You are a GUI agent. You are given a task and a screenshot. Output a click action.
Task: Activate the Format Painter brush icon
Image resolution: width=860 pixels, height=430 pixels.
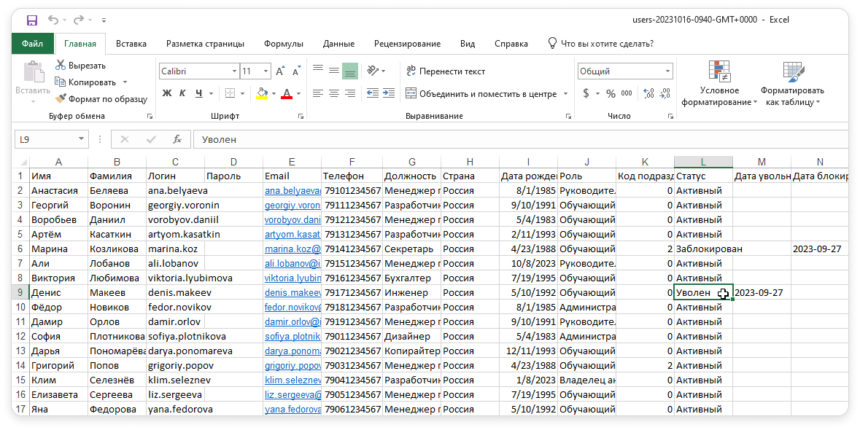tap(61, 98)
